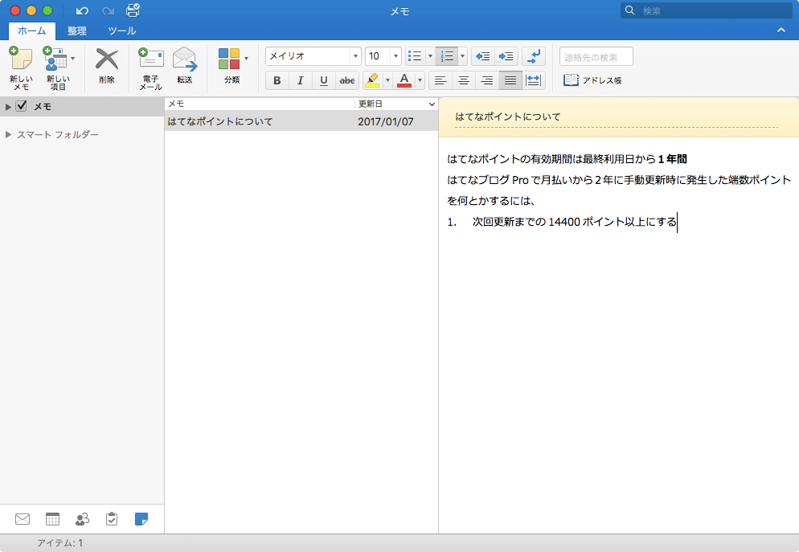799x552 pixels.
Task: Sort by the メモ column header
Action: (x=260, y=104)
